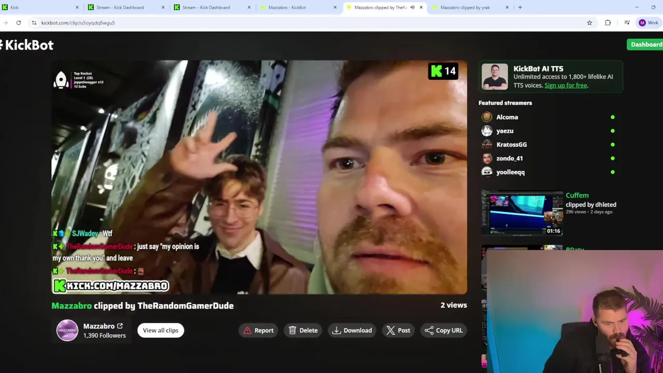Click 'View all clips' button
Viewport: 663px width, 373px height.
[x=161, y=331]
